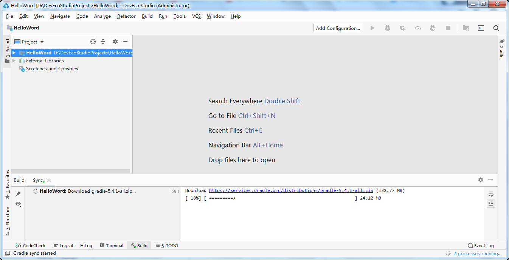Click the Project panel horizontal scrollbar

coord(71,171)
